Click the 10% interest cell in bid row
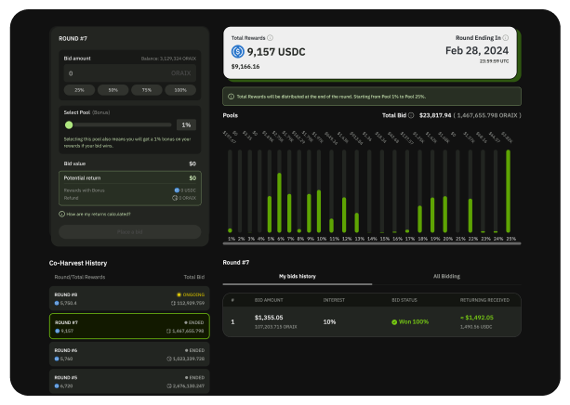This screenshot has width=570, height=405. click(329, 322)
